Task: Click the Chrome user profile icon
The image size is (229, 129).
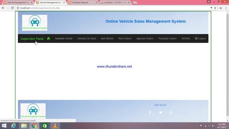Action: pos(209,1)
